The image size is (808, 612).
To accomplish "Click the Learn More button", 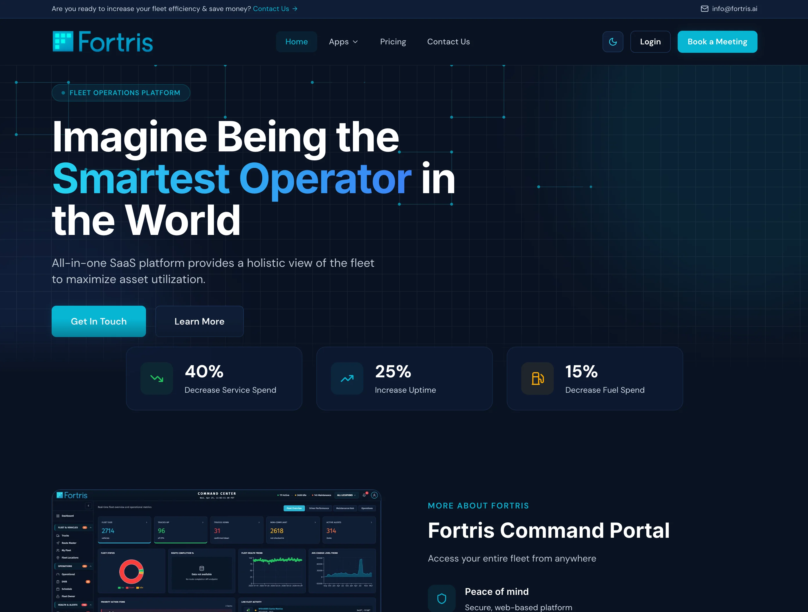I will point(199,321).
